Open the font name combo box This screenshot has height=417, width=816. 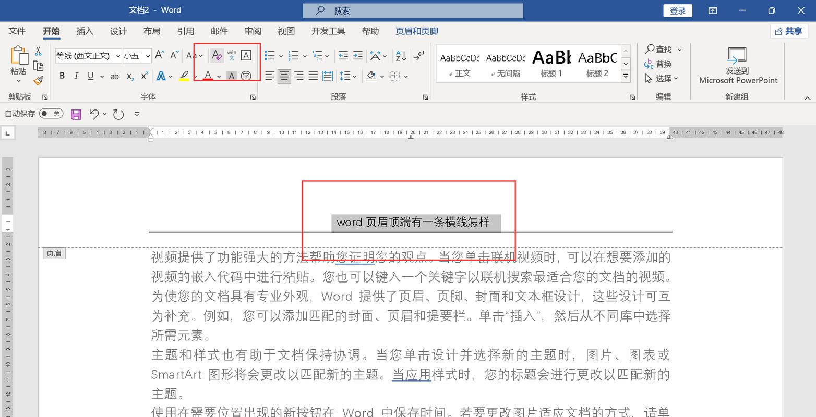(89, 55)
